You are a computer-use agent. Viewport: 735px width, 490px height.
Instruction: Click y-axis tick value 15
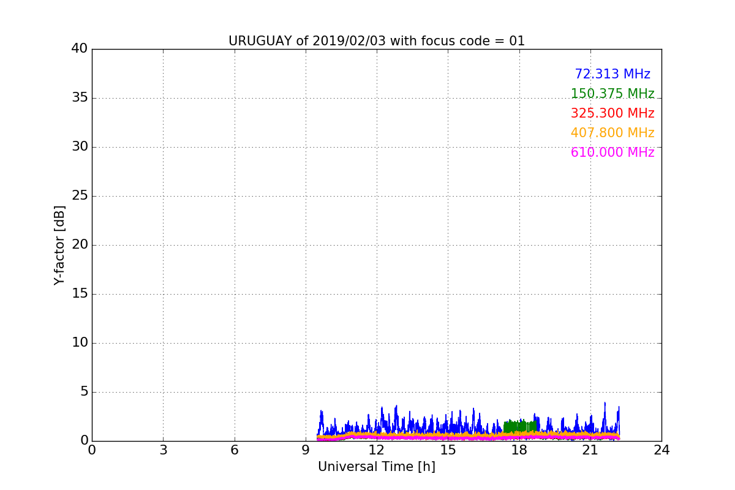coord(80,293)
